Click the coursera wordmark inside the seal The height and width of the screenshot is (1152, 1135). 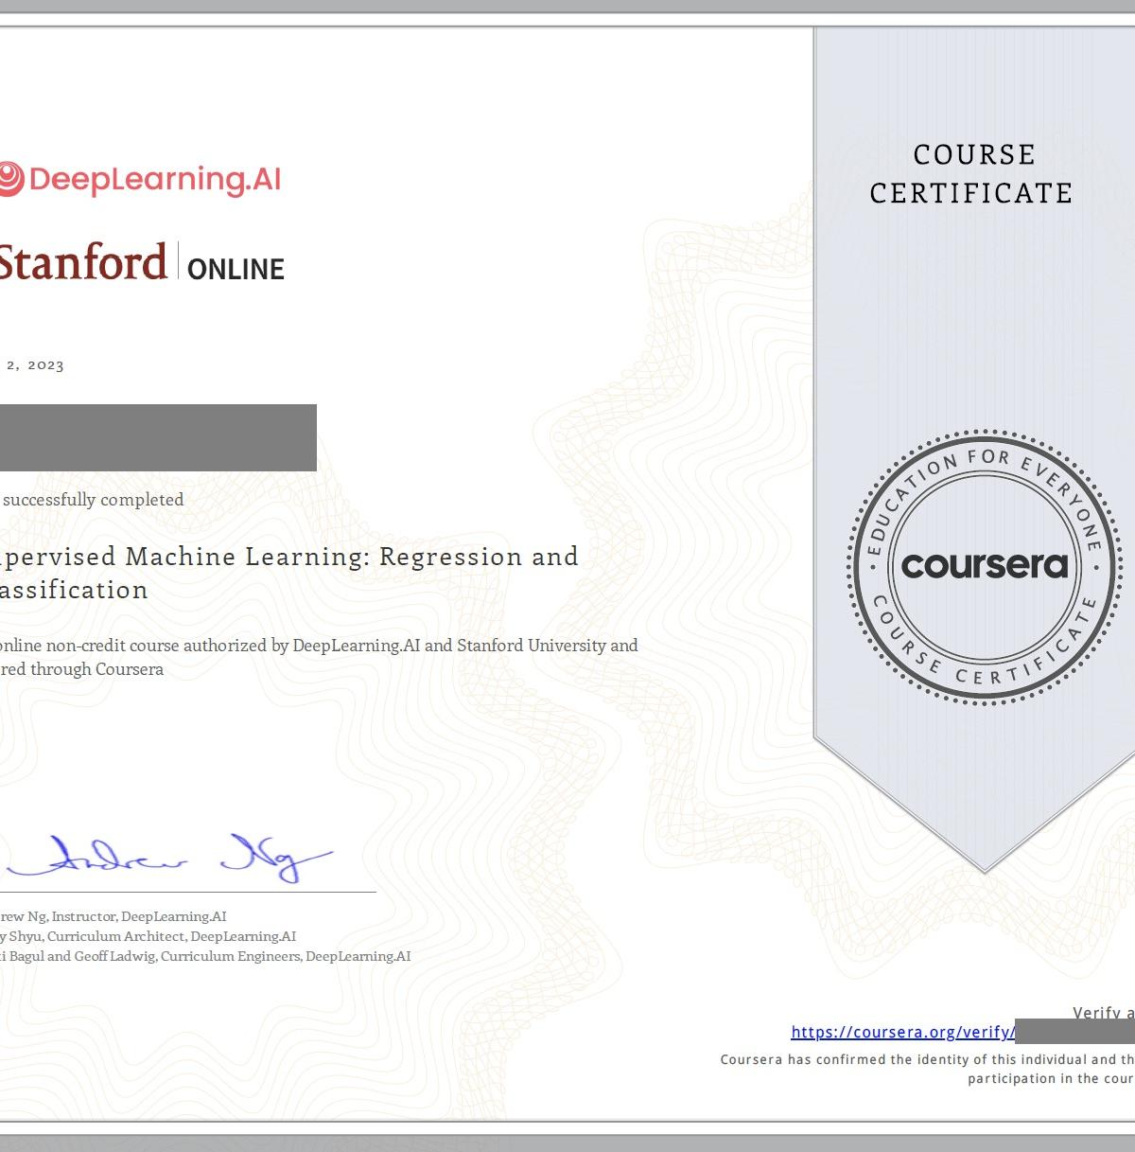click(x=985, y=566)
